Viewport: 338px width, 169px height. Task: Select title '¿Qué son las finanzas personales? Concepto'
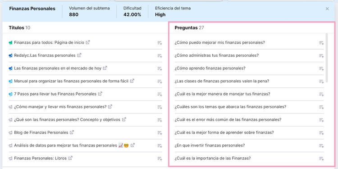coord(67,119)
